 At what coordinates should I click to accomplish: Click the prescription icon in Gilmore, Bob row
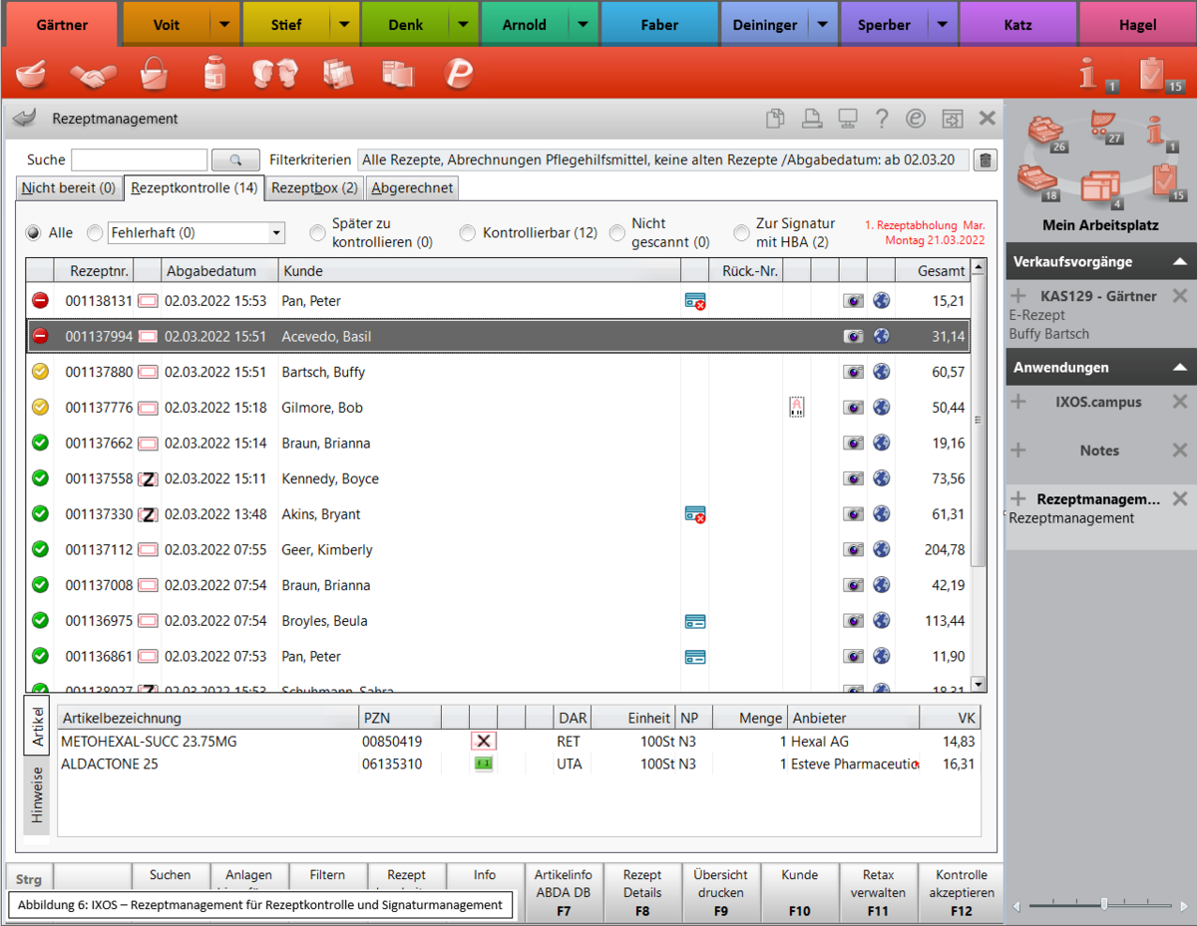(x=796, y=407)
